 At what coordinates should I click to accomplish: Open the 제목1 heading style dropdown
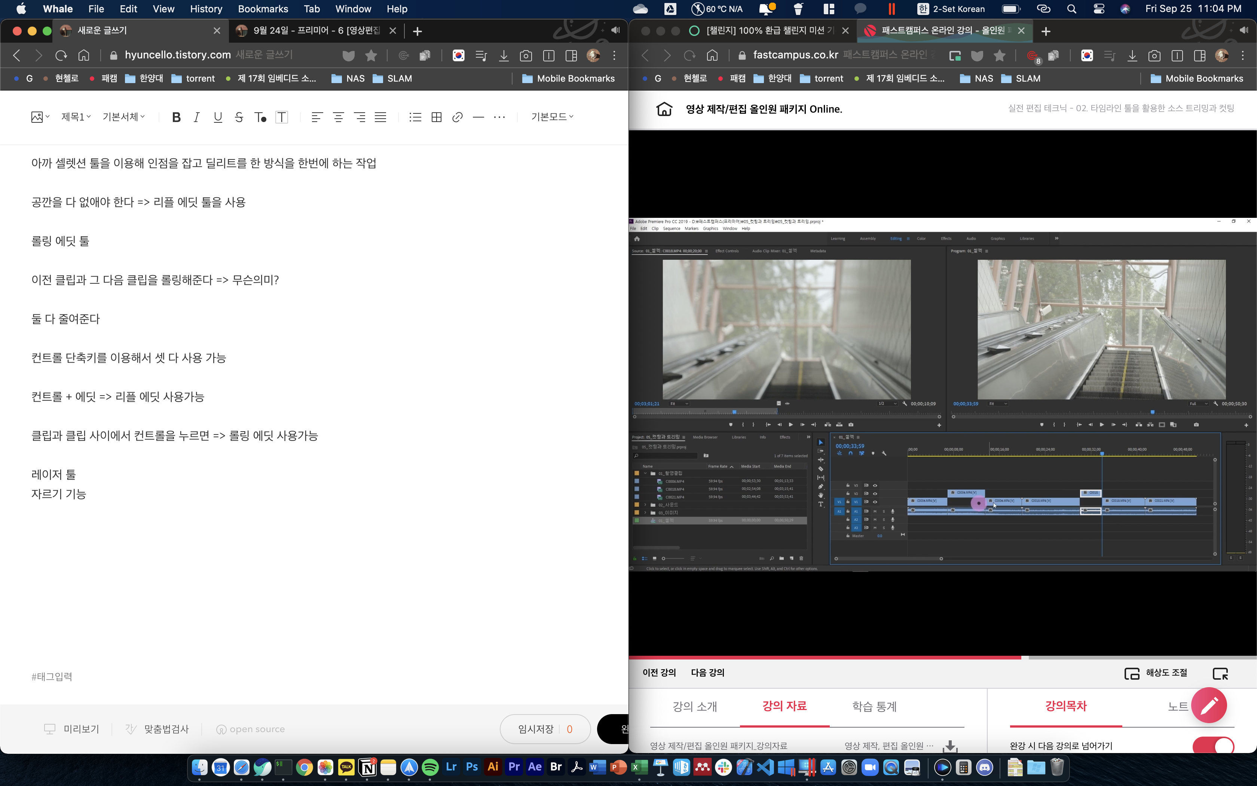(x=76, y=117)
